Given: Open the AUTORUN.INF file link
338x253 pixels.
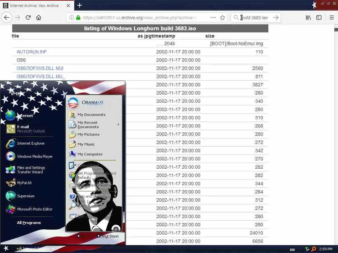Looking at the screenshot, I should [x=32, y=52].
